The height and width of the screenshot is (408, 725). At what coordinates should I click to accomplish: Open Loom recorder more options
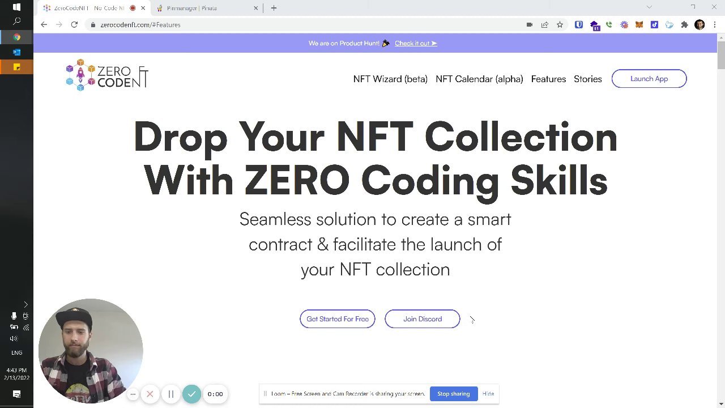tap(133, 394)
